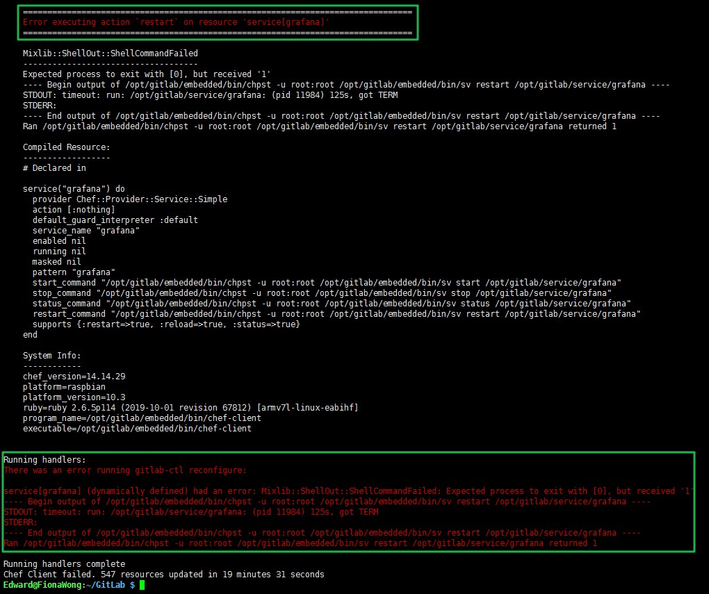Select the red "Ran /opt/gitlab/embedded/bin/chpst" line
This screenshot has width=709, height=594.
(300, 543)
